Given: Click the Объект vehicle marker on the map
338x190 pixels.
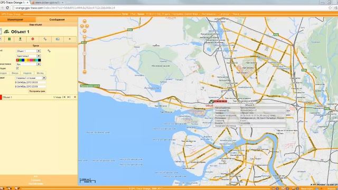Looking at the screenshot, I should coord(211,102).
